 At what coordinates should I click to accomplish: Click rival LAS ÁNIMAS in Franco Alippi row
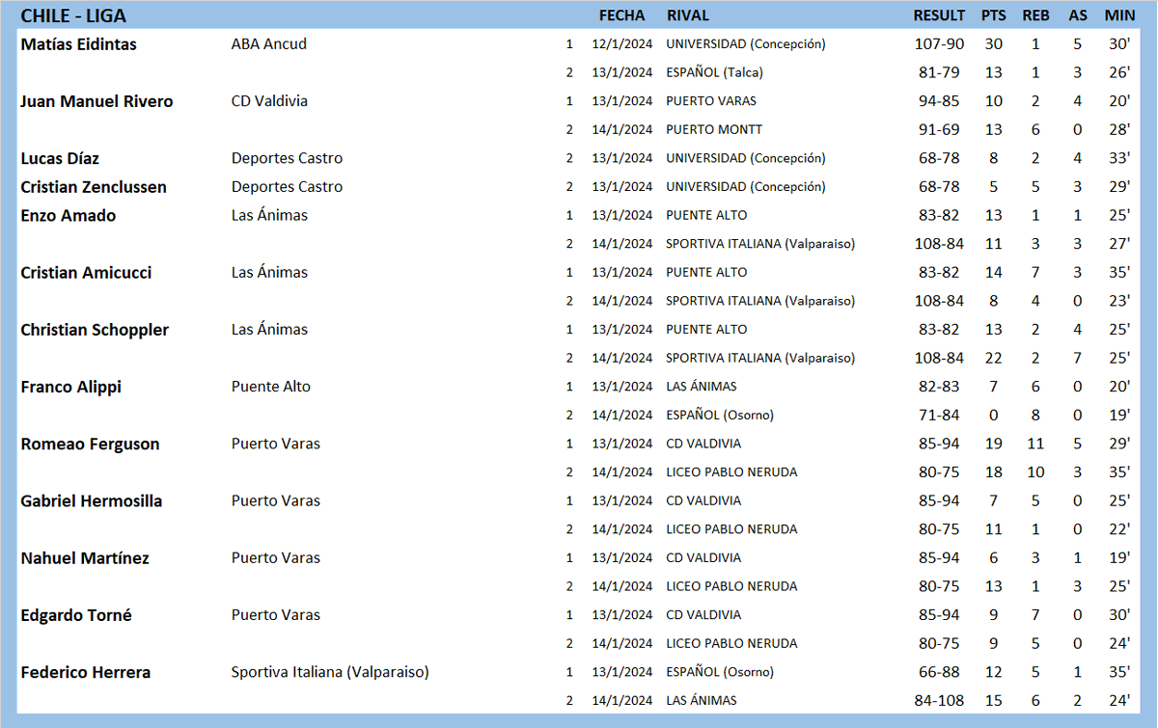[x=702, y=387]
